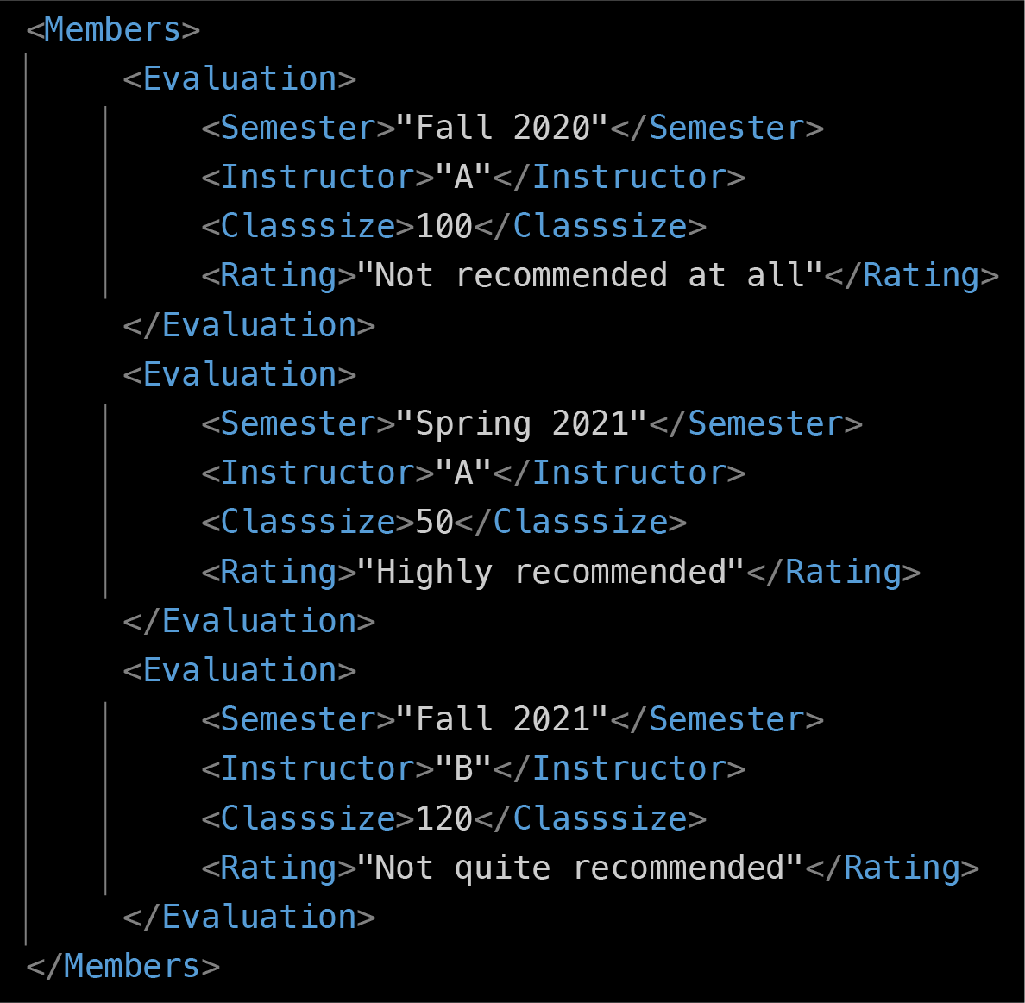1025x1003 pixels.
Task: Click the closing Instructor tag after "B"
Action: pyautogui.click(x=619, y=768)
